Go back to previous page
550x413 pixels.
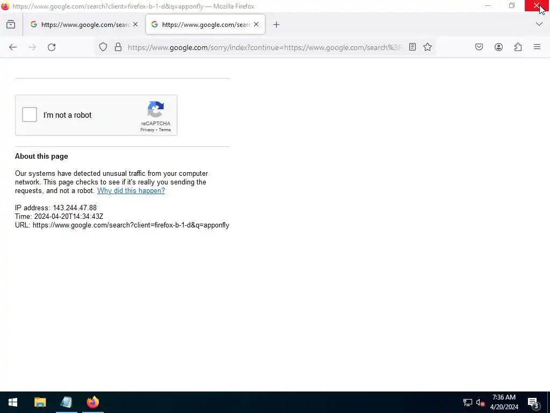13,47
